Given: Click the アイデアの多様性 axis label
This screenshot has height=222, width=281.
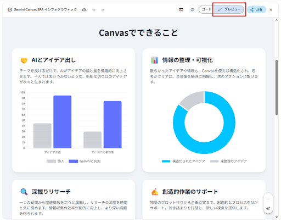Looking at the screenshot, I should [x=103, y=152].
